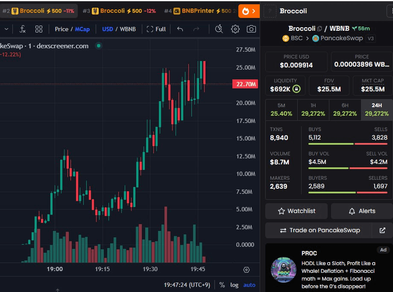Click the FDV $25.5M value
Viewport: 393px width, 292px height.
click(329, 89)
